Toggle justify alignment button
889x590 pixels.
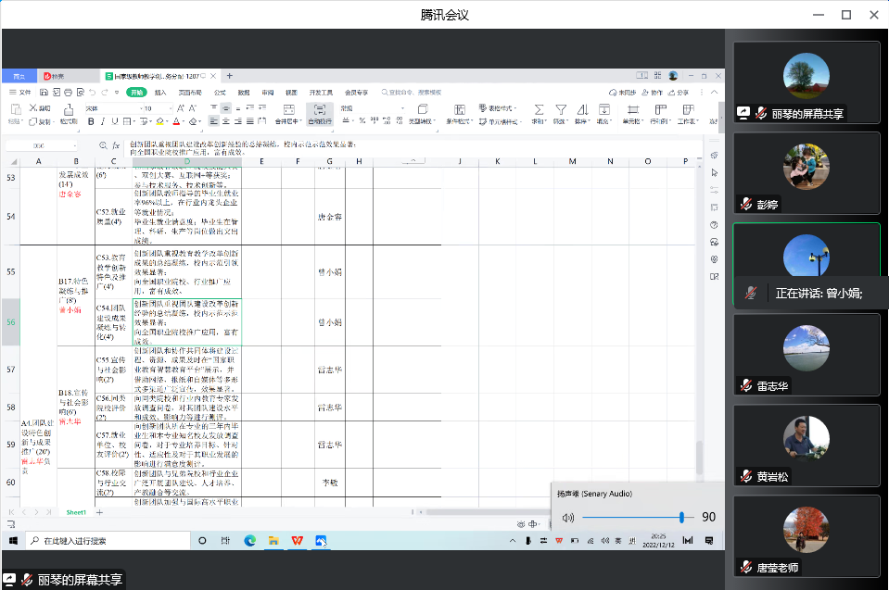tap(249, 121)
